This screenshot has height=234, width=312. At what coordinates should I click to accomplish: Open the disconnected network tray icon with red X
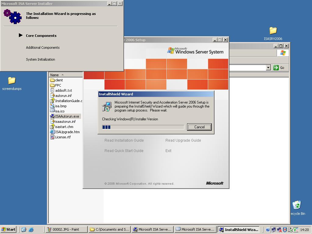[x=279, y=230]
